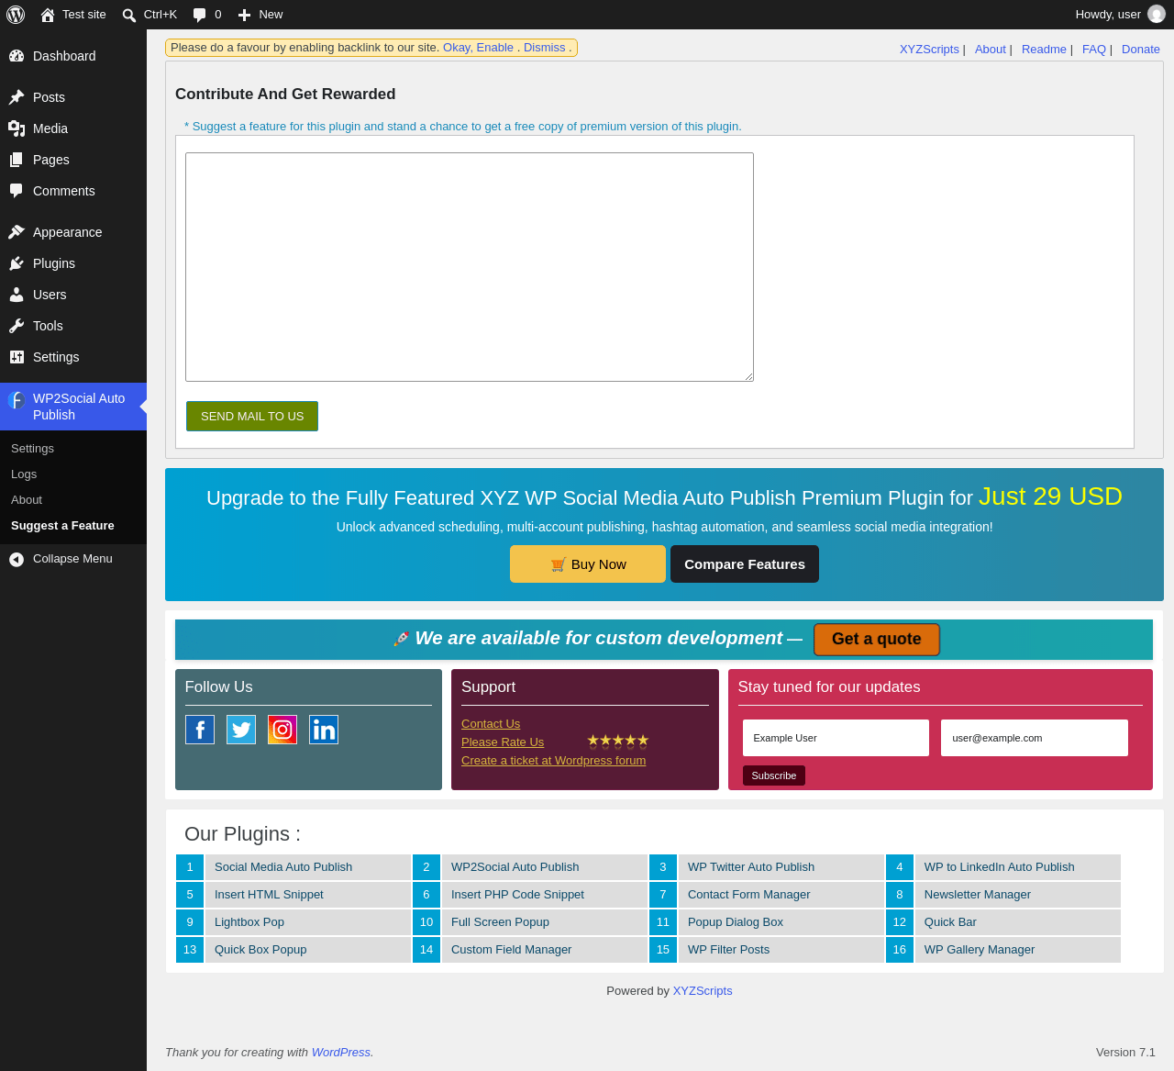
Task: Open the user avatar in admin bar
Action: 1157,15
